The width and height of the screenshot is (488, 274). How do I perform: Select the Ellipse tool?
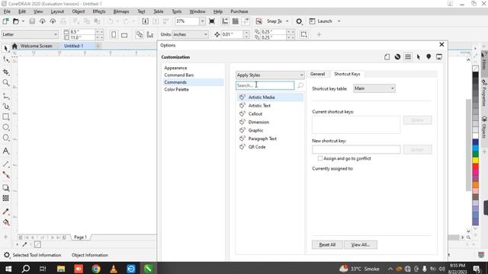(5, 127)
